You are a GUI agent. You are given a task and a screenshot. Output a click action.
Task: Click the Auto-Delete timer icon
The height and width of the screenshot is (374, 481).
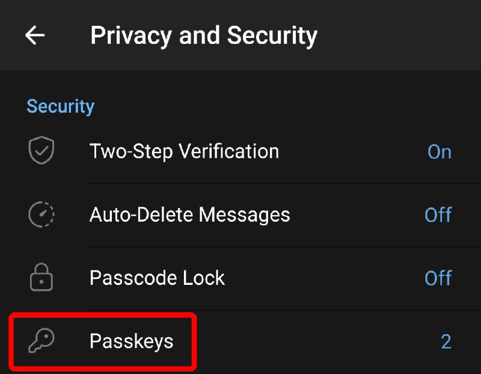click(x=41, y=214)
